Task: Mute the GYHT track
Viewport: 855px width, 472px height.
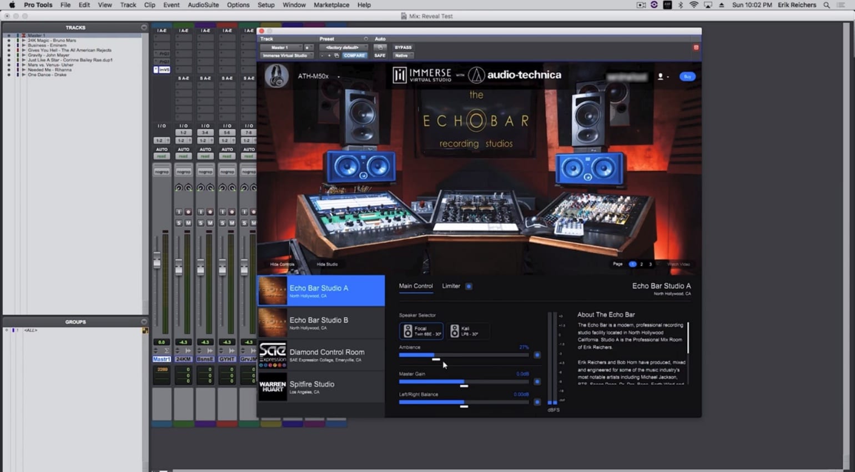Action: pos(232,223)
